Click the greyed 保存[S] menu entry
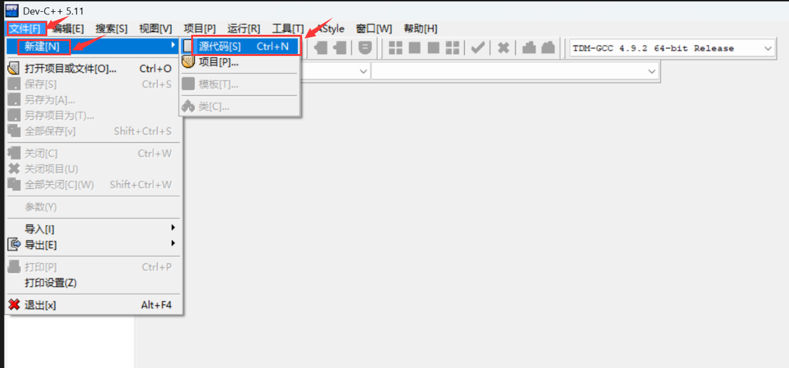The width and height of the screenshot is (789, 368). pyautogui.click(x=93, y=85)
